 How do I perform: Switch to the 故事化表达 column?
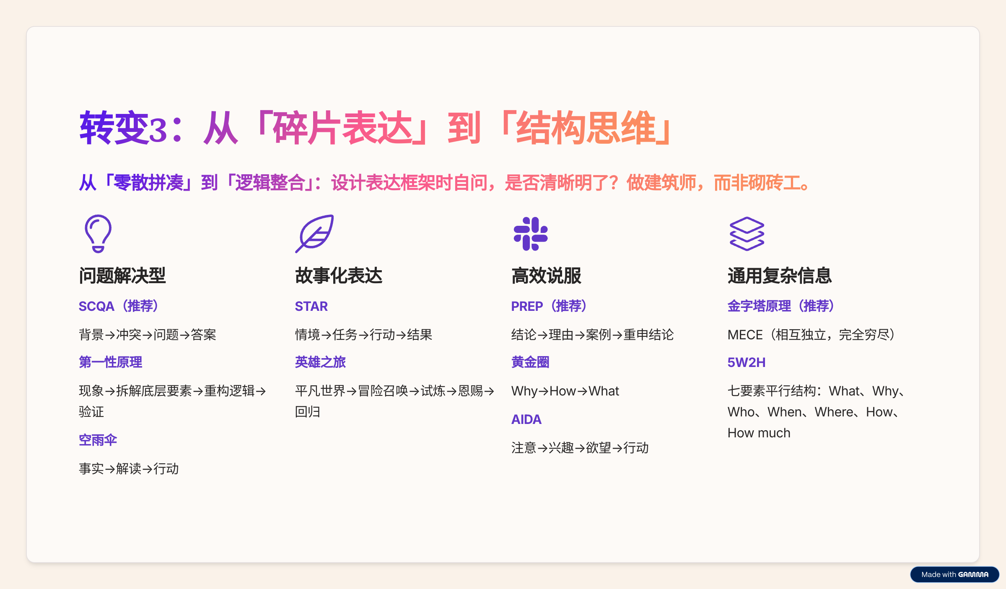(339, 276)
